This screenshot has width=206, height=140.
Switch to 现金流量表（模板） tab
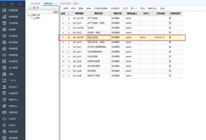coord(70,4)
